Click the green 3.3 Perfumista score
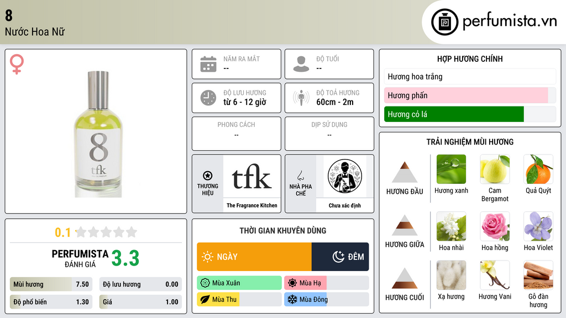 [125, 258]
